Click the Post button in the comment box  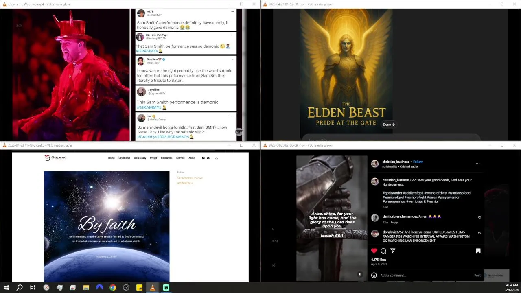[x=477, y=275]
